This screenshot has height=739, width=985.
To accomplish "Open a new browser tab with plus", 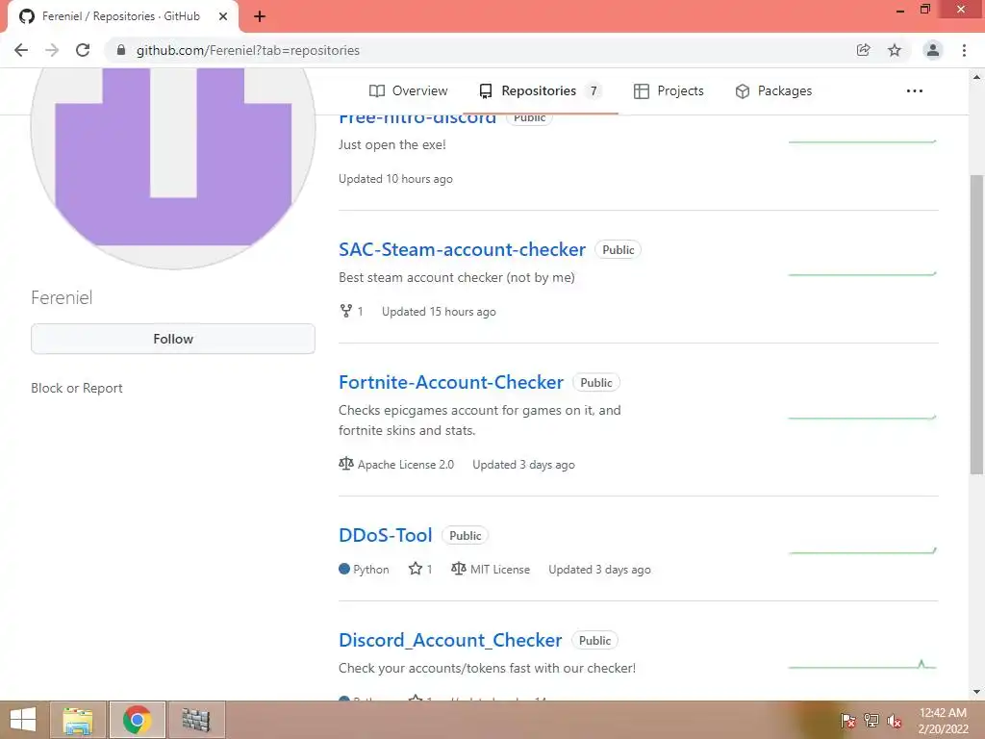I will [260, 16].
